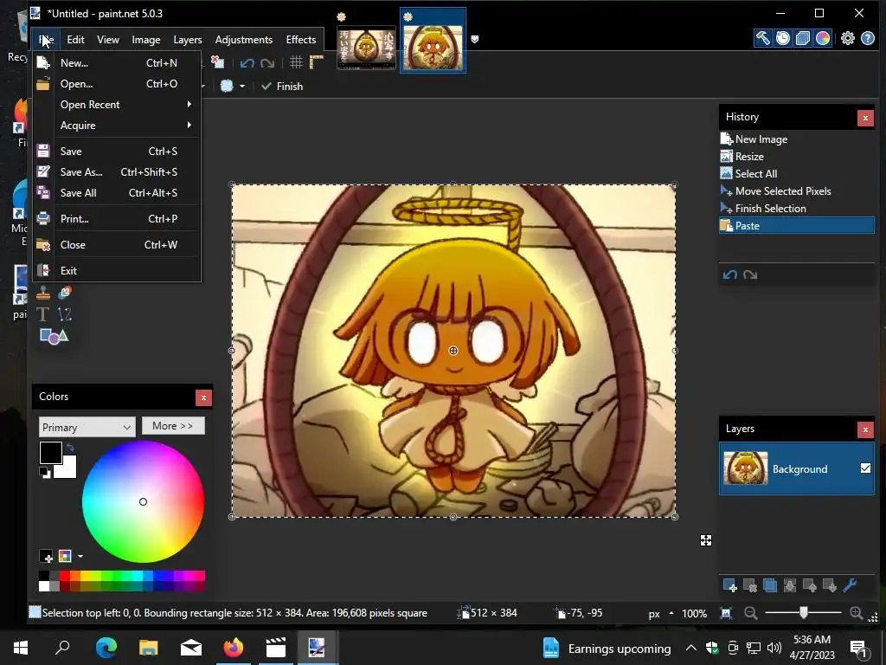This screenshot has height=665, width=886.
Task: Choose Exit from File menu
Action: point(117,271)
